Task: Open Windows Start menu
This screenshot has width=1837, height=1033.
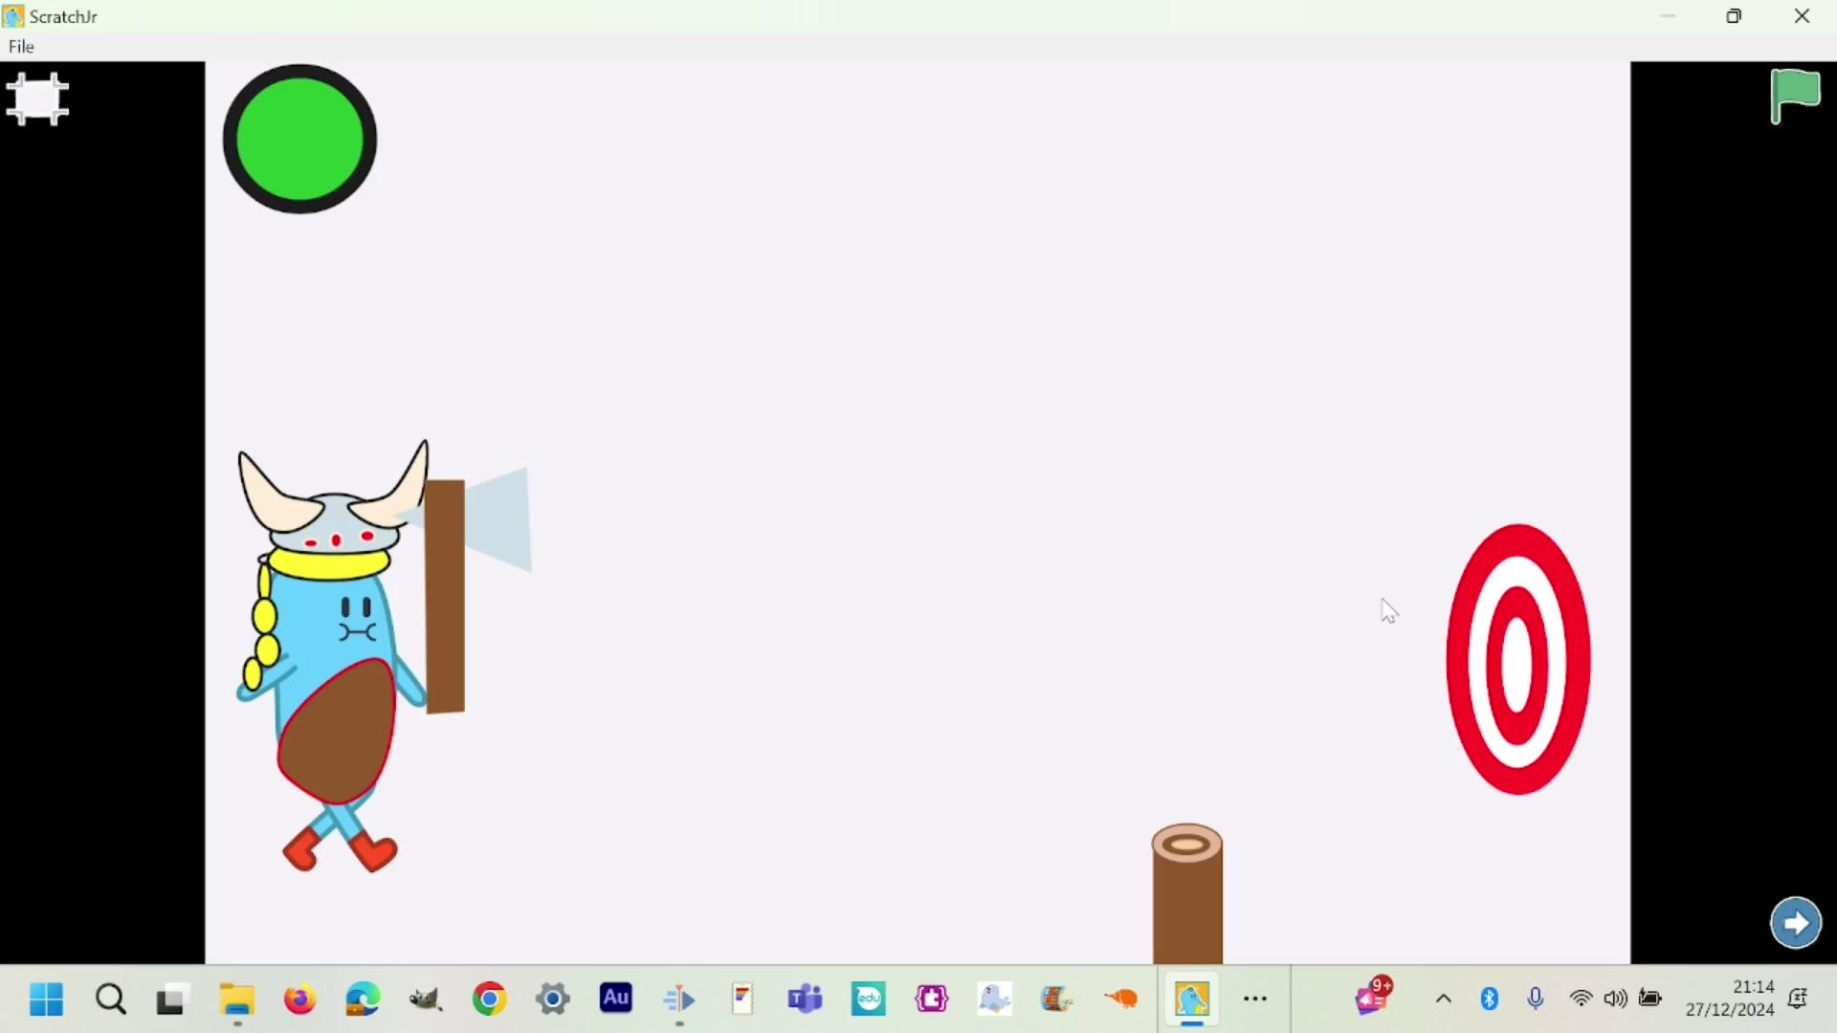Action: point(46,1000)
